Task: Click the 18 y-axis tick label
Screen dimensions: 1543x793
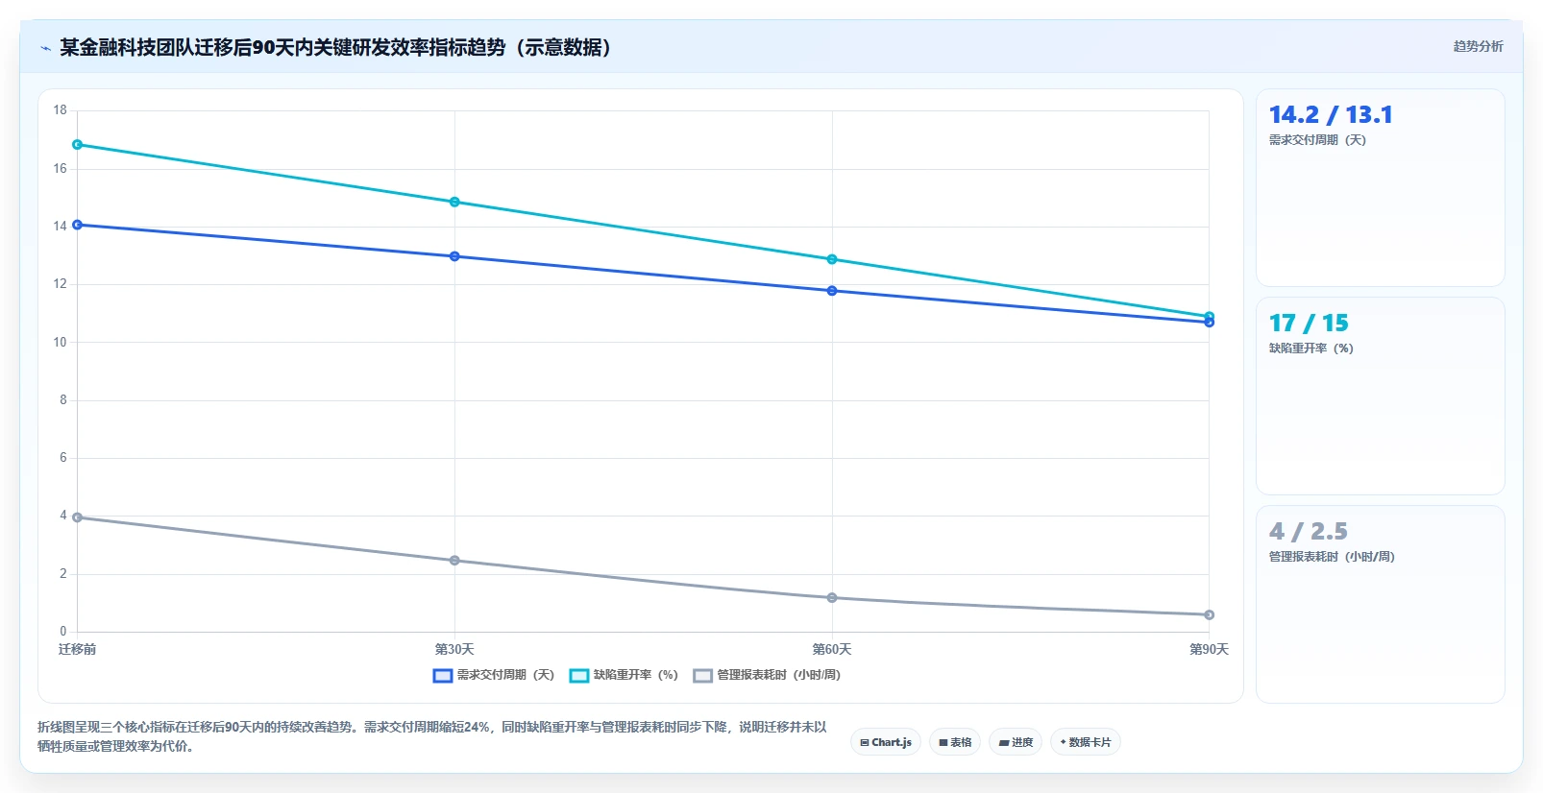Action: click(61, 110)
